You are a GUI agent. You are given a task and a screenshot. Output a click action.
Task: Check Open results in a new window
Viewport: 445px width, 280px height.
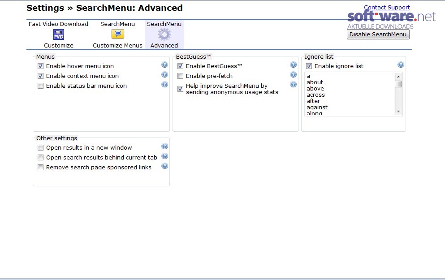pos(41,147)
